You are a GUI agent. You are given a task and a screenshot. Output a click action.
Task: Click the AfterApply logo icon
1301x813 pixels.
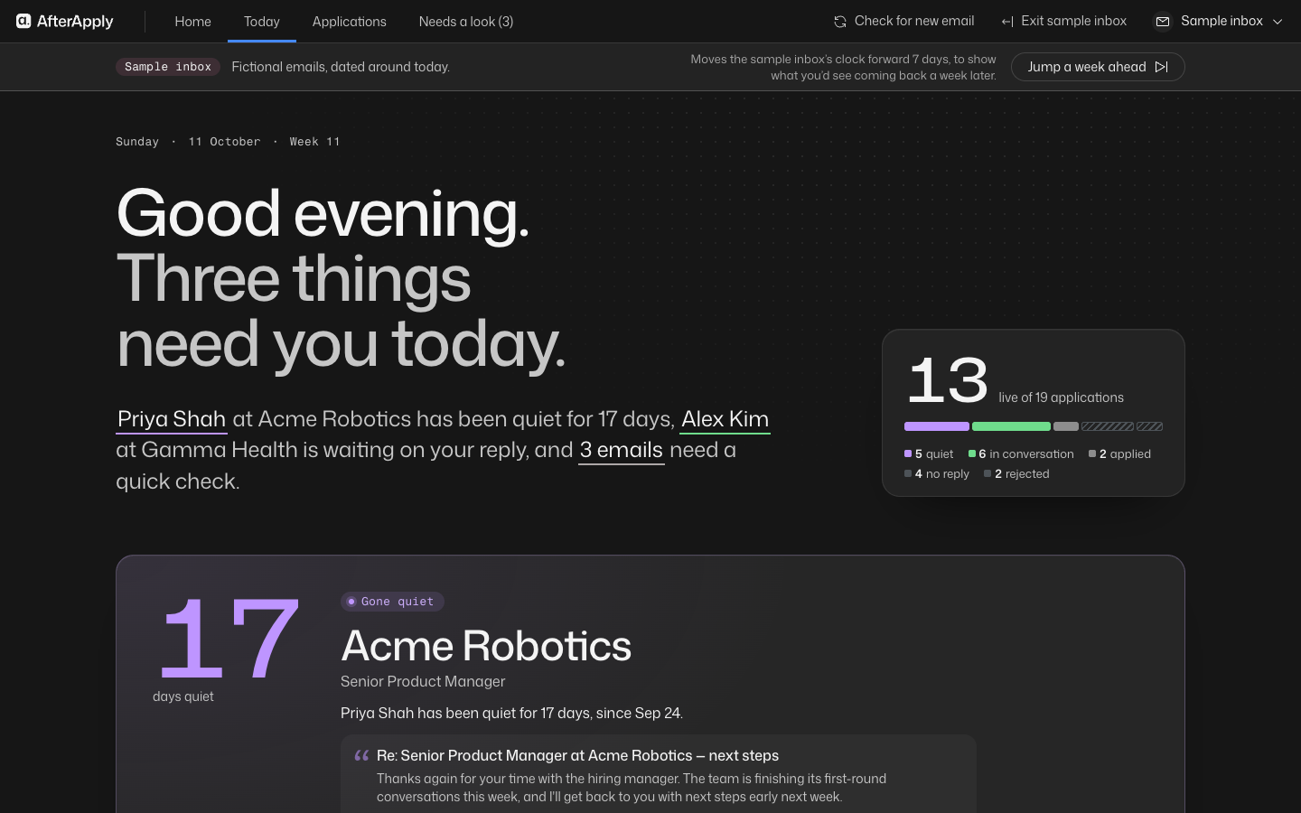(x=23, y=21)
